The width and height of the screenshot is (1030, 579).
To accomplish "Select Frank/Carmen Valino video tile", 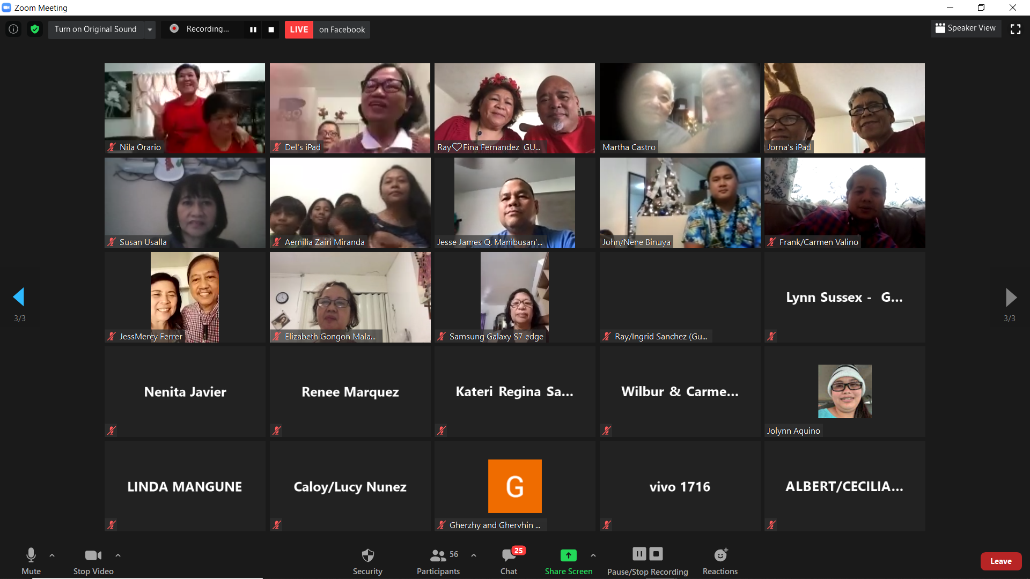I will (844, 203).
